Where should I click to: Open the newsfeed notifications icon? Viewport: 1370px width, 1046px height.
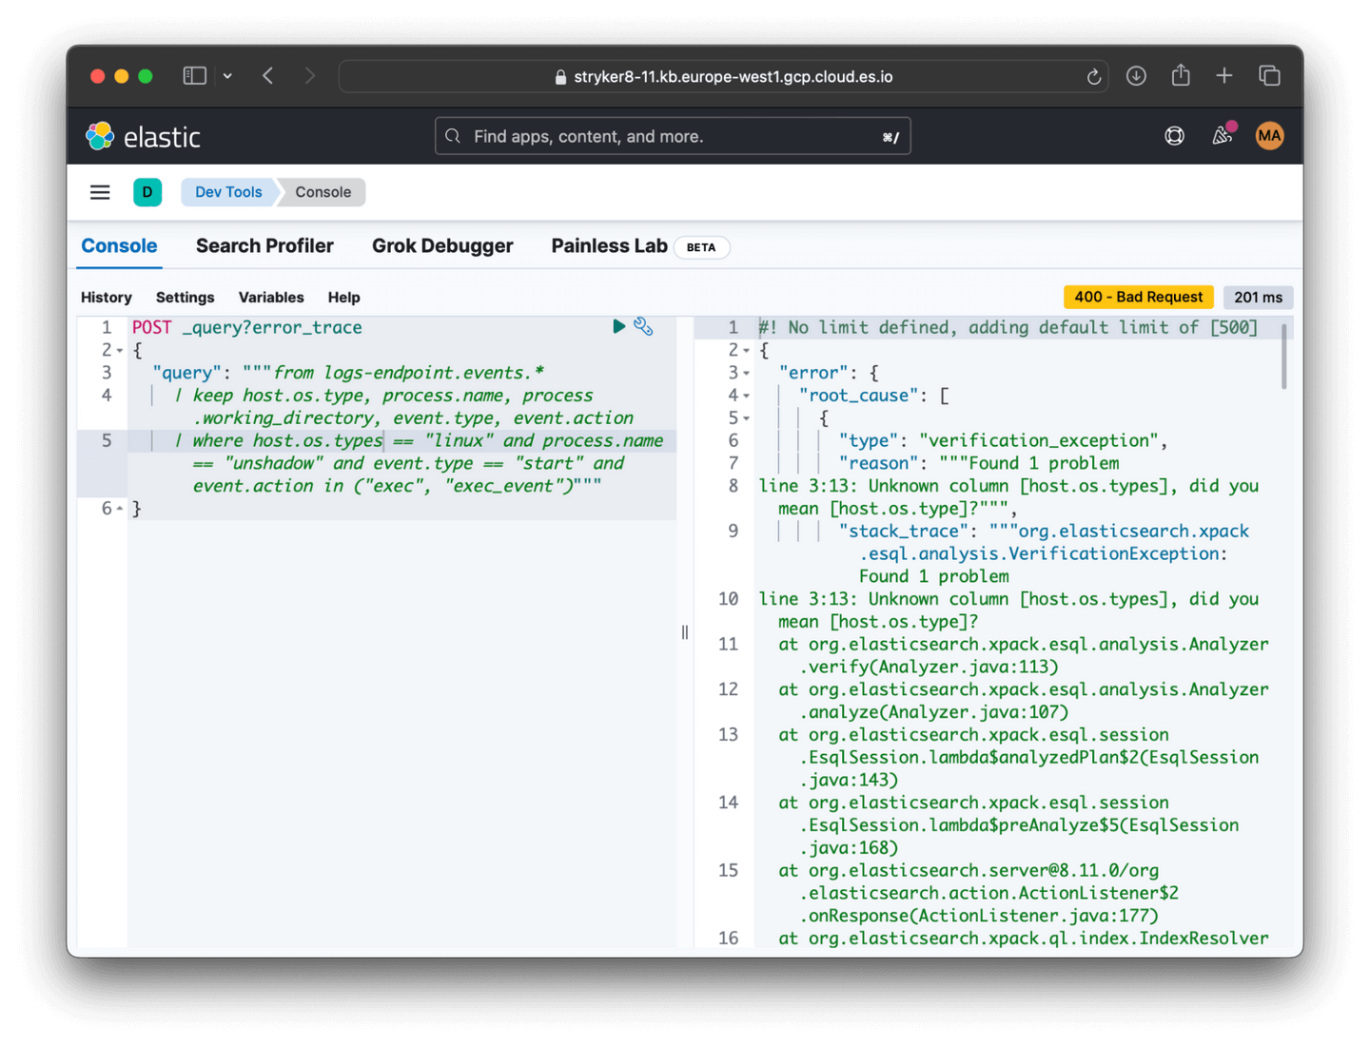[x=1222, y=136]
